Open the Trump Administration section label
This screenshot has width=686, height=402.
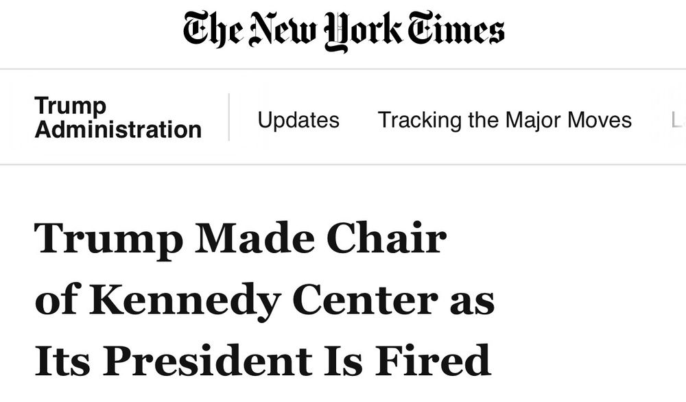click(x=118, y=118)
